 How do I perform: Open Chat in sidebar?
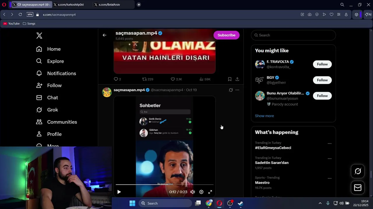pos(47,98)
